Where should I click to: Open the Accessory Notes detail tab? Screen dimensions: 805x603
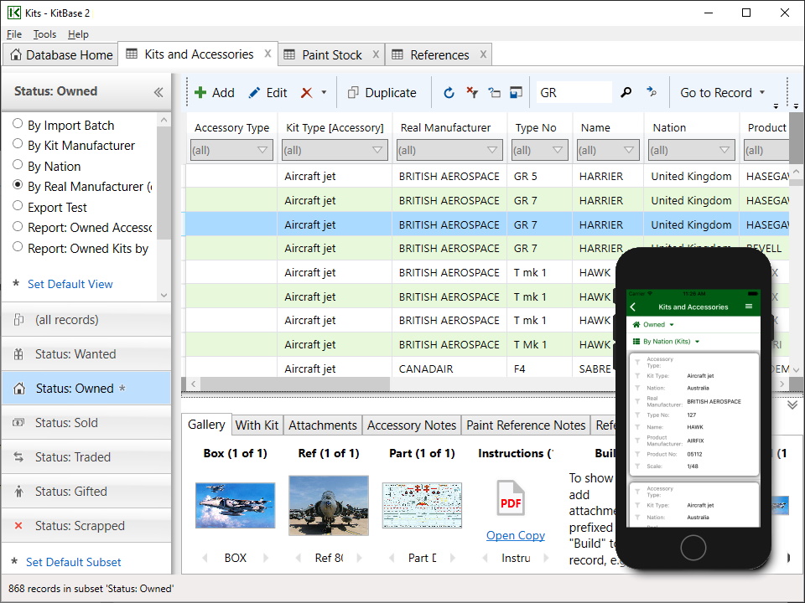pos(411,425)
